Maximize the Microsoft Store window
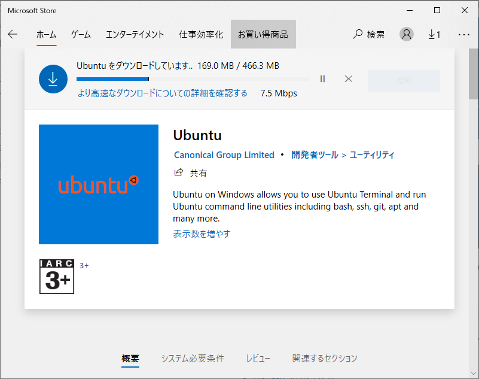This screenshot has height=379, width=479. coord(437,10)
